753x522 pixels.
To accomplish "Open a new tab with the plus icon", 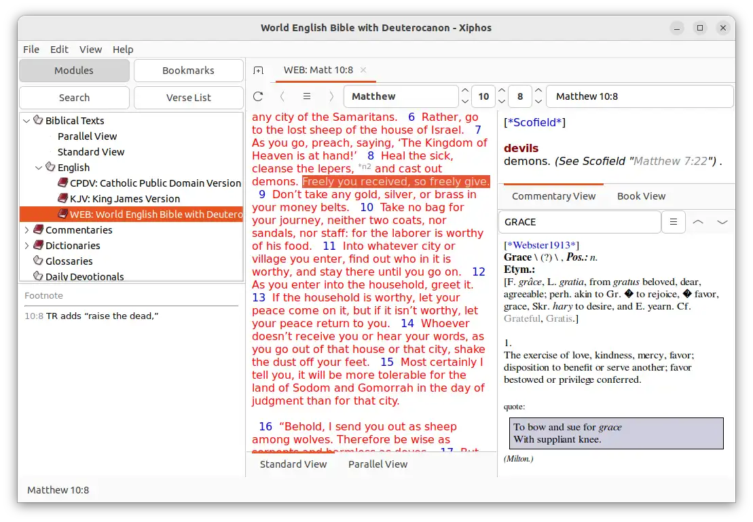I will click(x=259, y=71).
